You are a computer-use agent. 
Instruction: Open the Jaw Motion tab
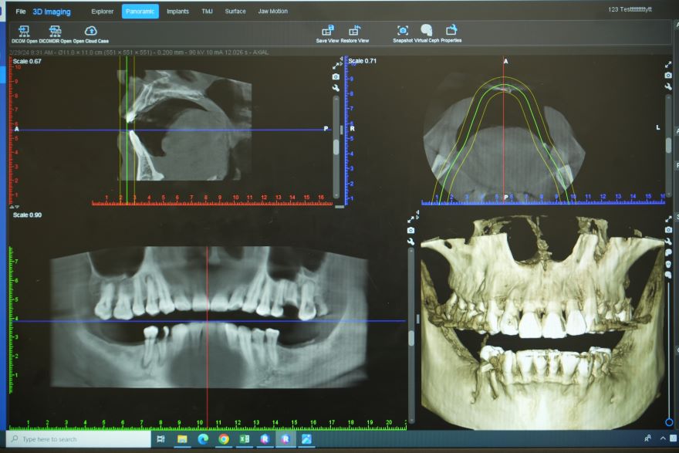[x=273, y=12]
